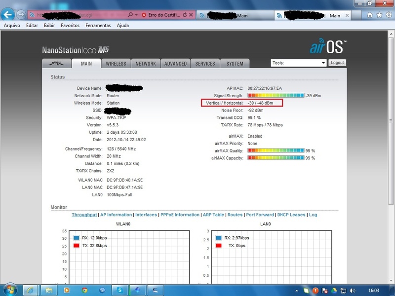
Task: Open the Ubiquiti logo tab in airOS
Action: tap(56, 64)
